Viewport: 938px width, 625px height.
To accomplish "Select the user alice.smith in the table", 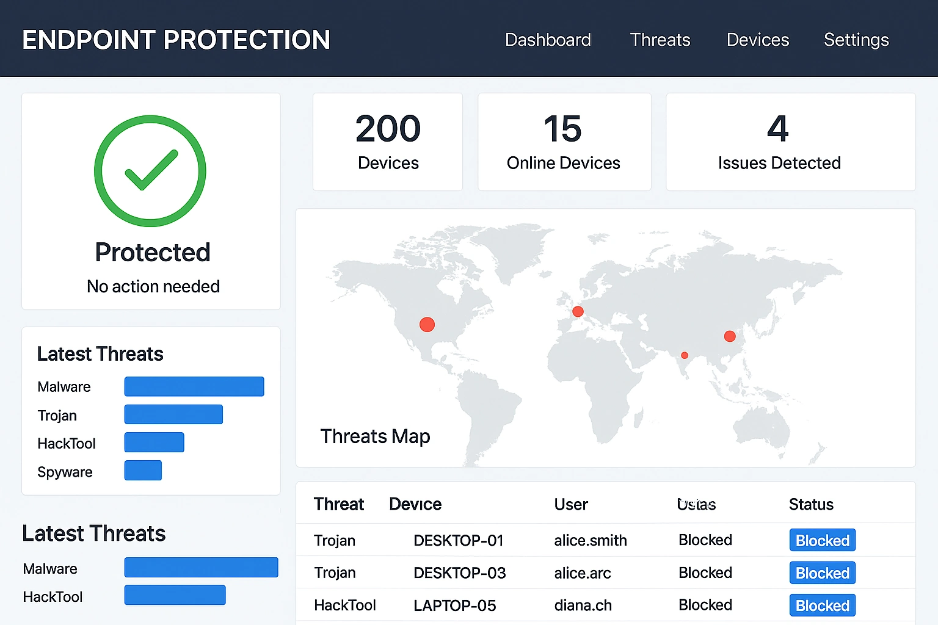I will tap(590, 540).
